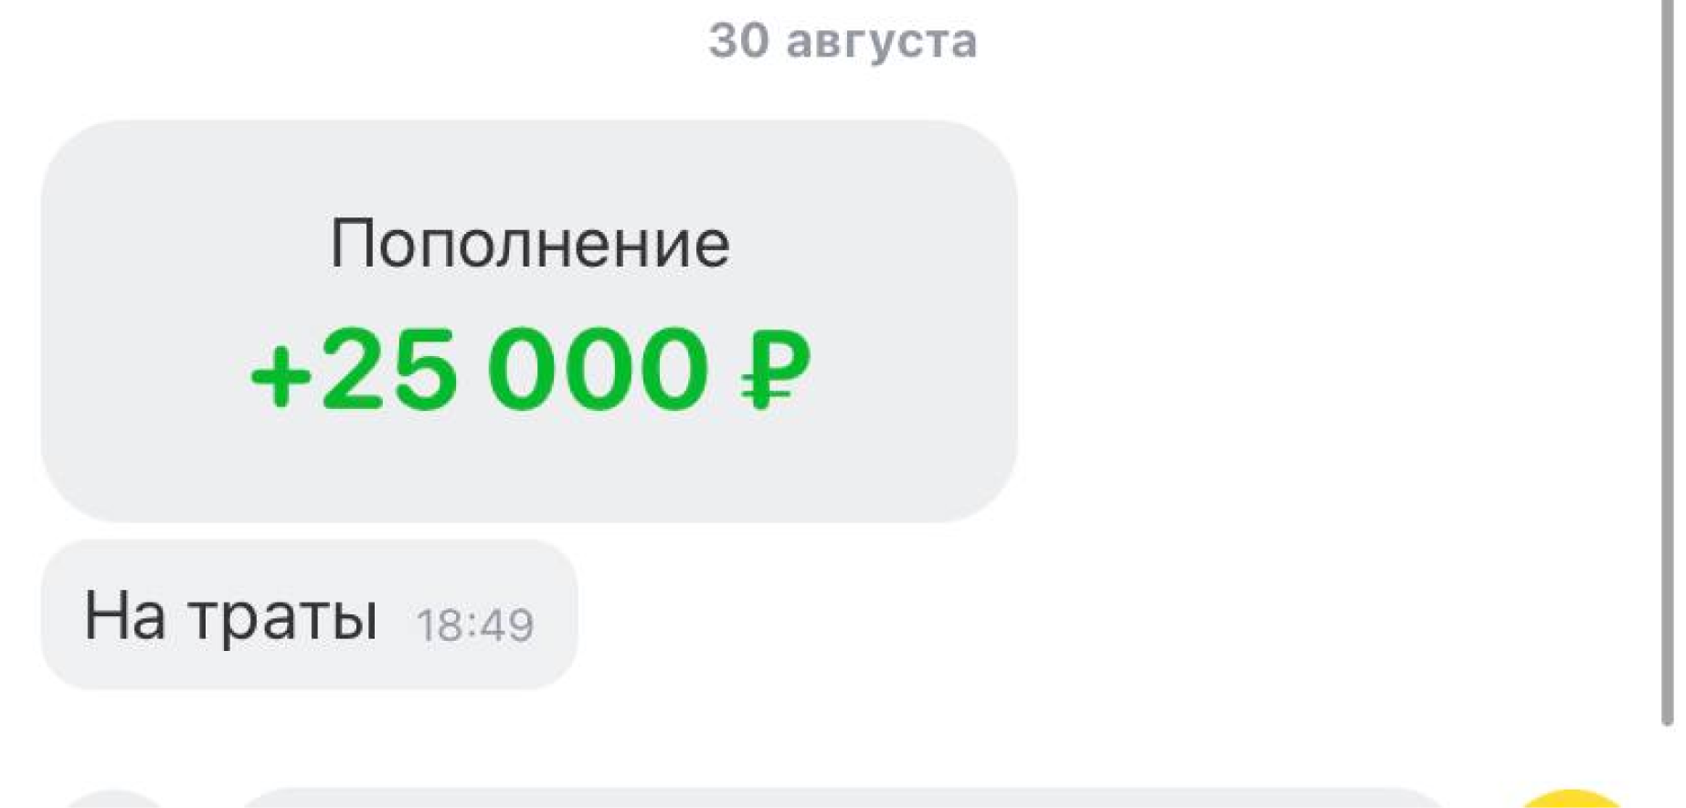This screenshot has height=808, width=1686.
Task: Tap the yellow round send button
Action: [x=1571, y=799]
